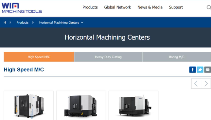The height and width of the screenshot is (120, 211).
Task: Switch to the Heavy-Duty Cutting tab
Action: 108,57
